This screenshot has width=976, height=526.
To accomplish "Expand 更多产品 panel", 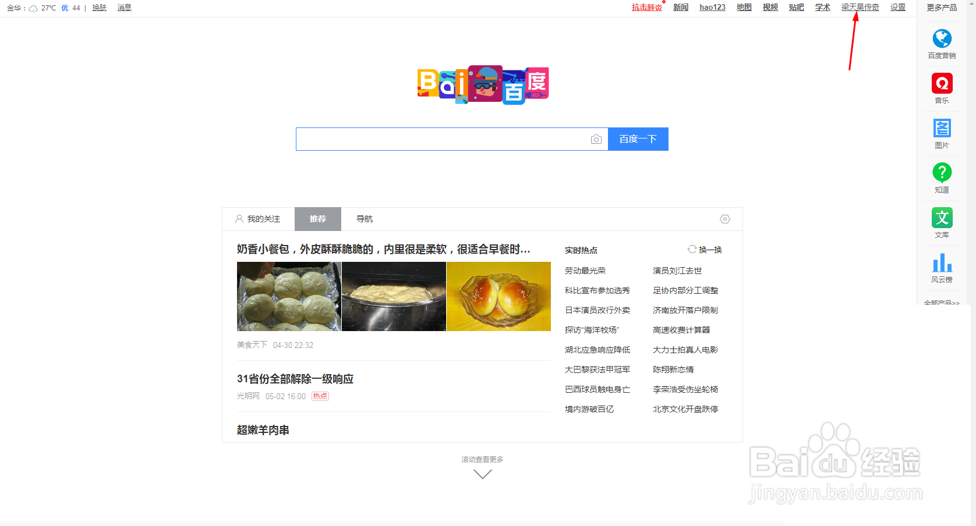I will click(x=941, y=7).
